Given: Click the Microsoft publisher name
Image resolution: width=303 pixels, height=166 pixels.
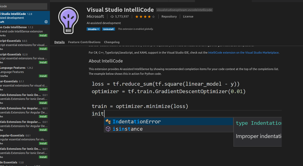Looking at the screenshot, I should [x=95, y=16].
